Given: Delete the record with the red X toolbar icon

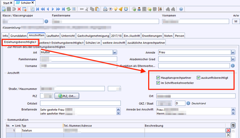Looking at the screenshot, I should 19,9.
